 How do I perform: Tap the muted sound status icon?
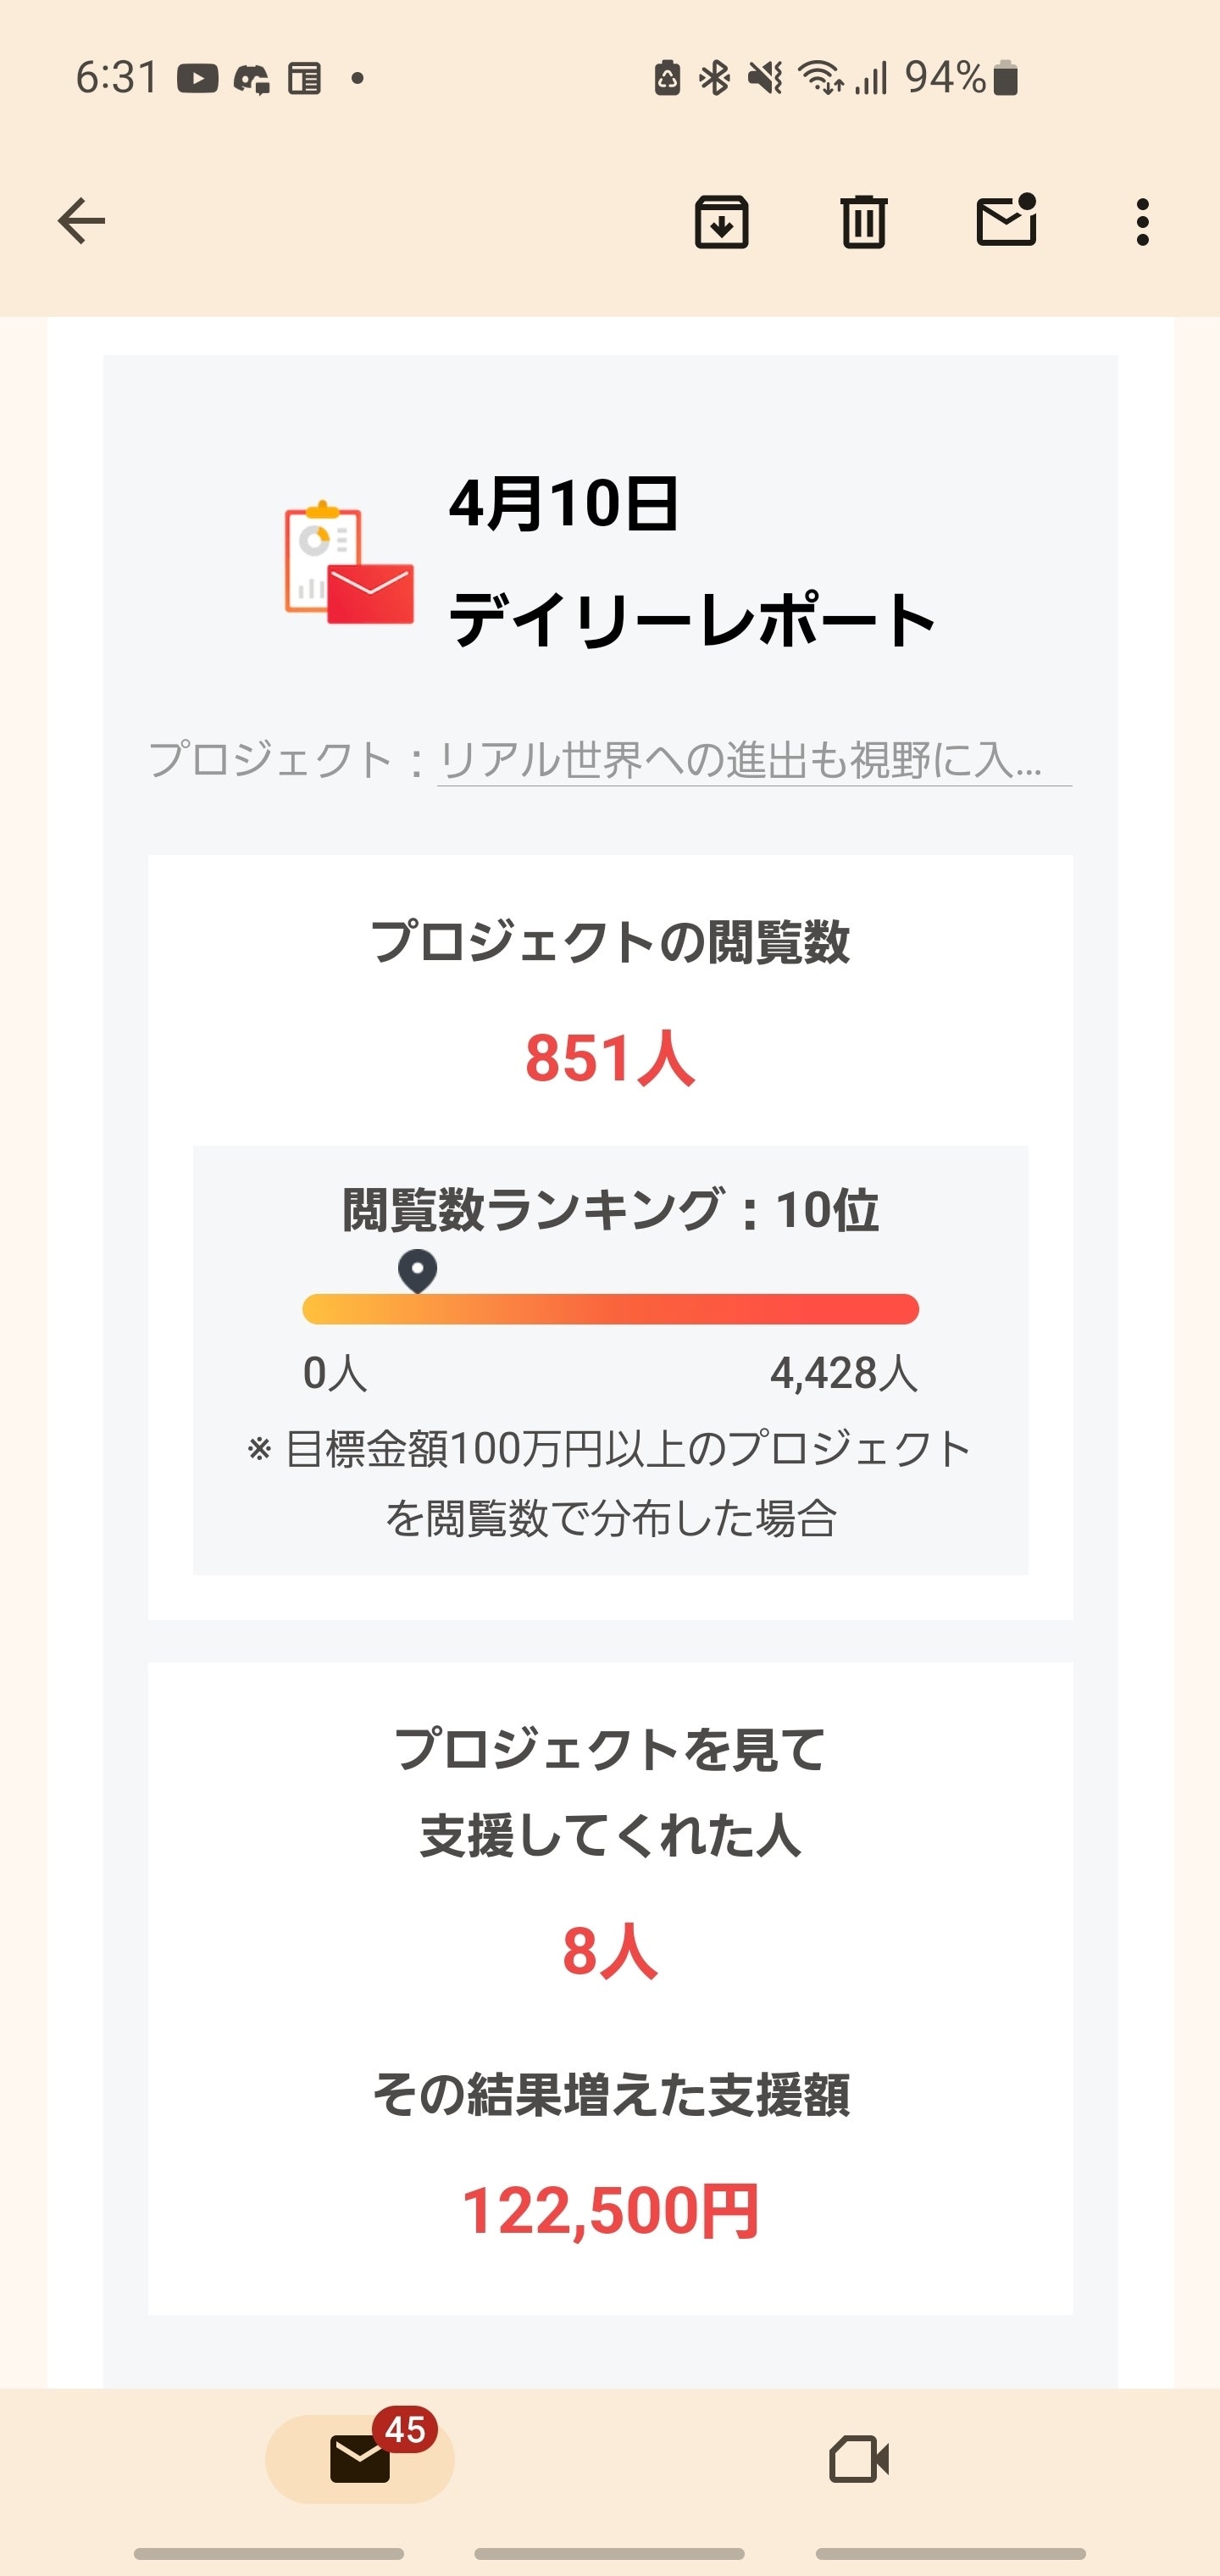coord(765,78)
